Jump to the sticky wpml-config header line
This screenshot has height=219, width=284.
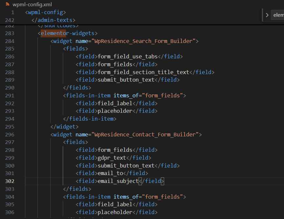(x=46, y=12)
